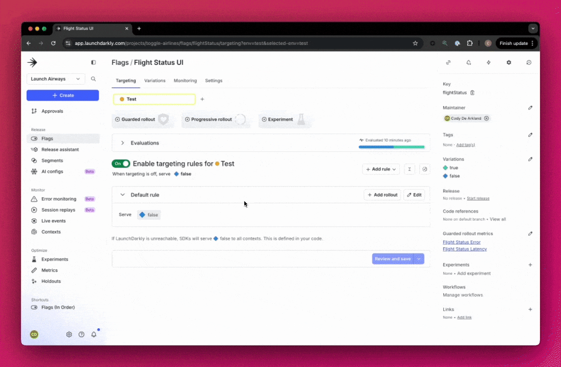
Task: Open account settings gear at sidebar bottom
Action: (x=69, y=334)
